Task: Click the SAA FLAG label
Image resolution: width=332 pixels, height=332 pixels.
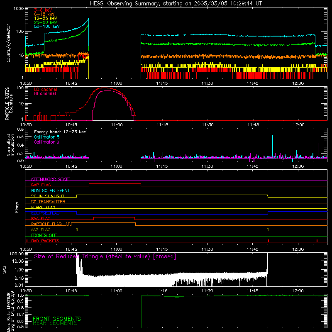Action: pyautogui.click(x=41, y=218)
